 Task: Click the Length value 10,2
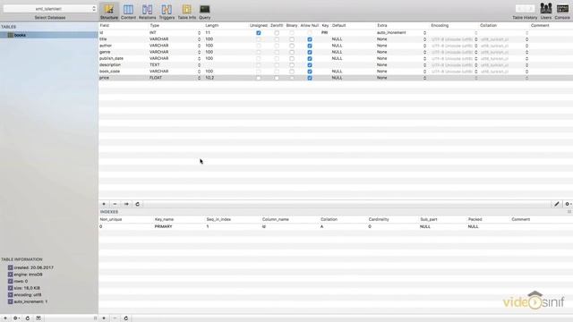pyautogui.click(x=210, y=78)
